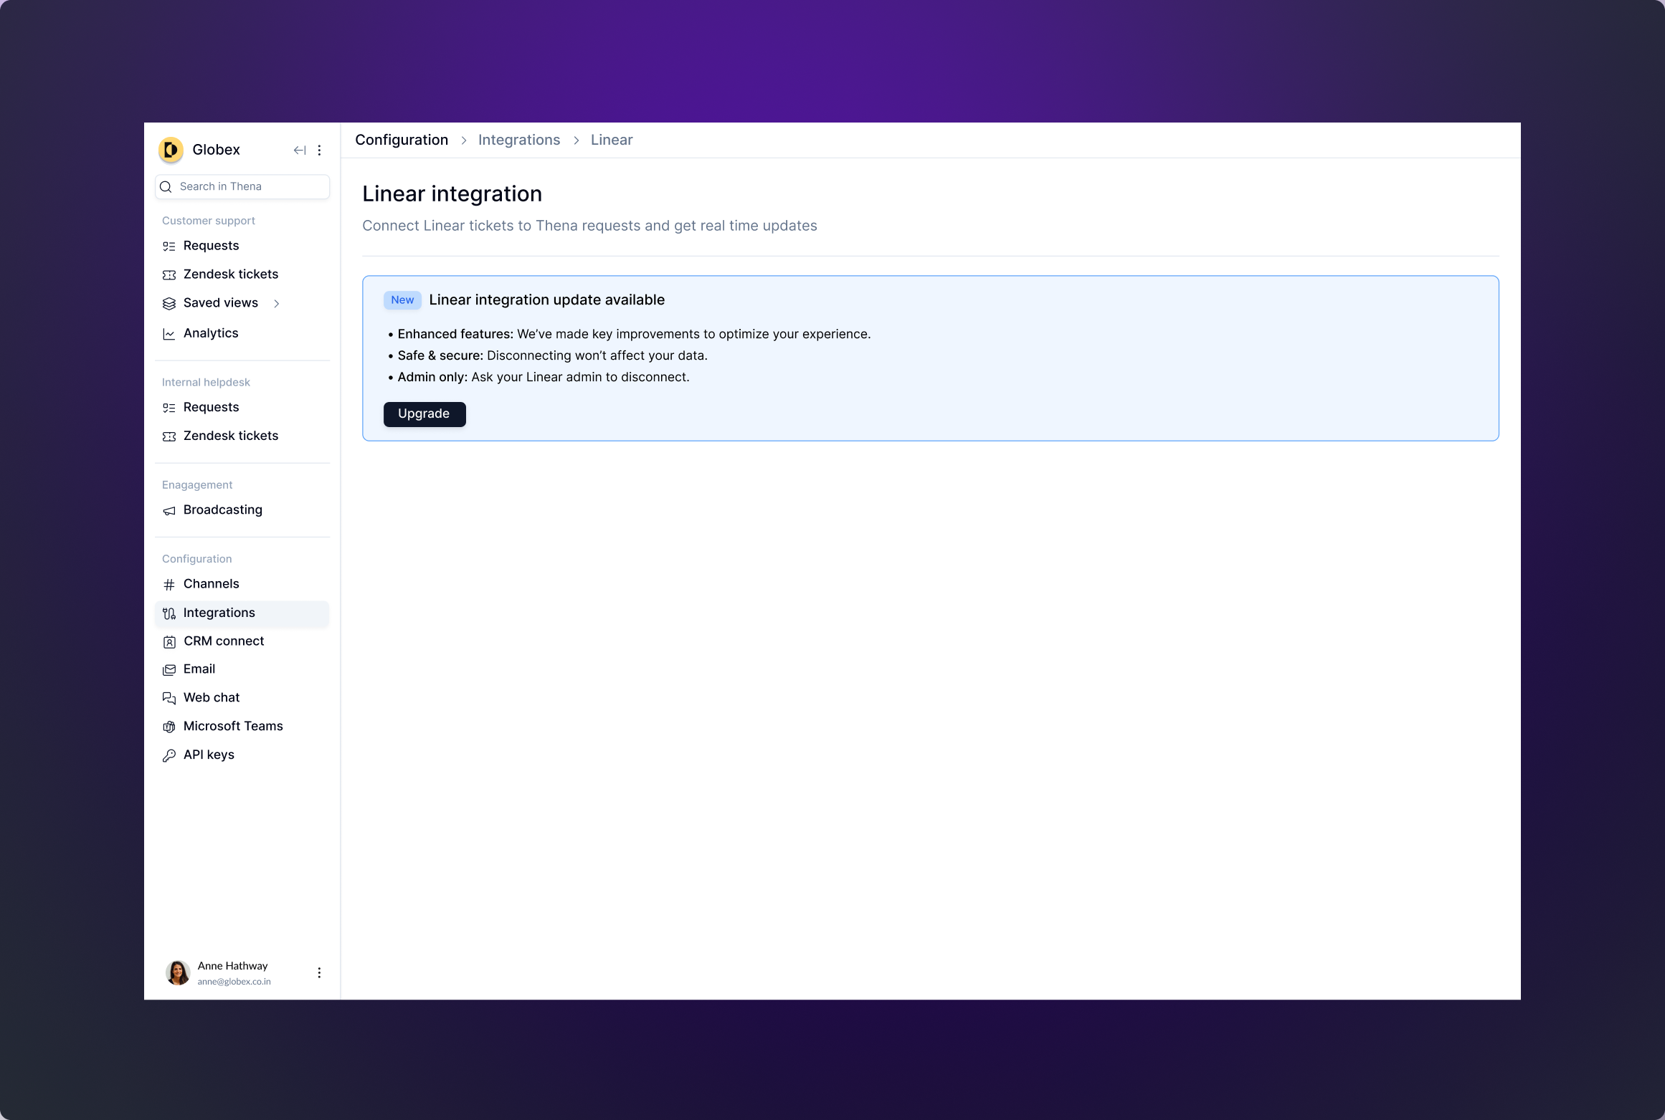Click Requests icon under Internal helpdesk
The image size is (1665, 1120).
pos(169,408)
